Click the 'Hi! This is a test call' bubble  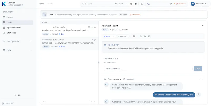pos(174,95)
